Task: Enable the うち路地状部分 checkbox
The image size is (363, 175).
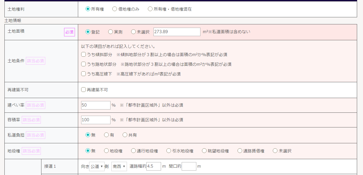Action: [83, 64]
